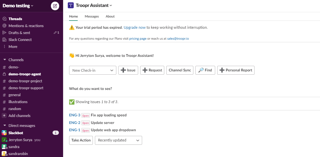Click 'Fix app loading speed' issue title
Image resolution: width=320 pixels, height=157 pixels.
[x=109, y=115]
